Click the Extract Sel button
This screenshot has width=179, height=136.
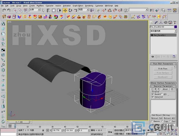[157, 118]
